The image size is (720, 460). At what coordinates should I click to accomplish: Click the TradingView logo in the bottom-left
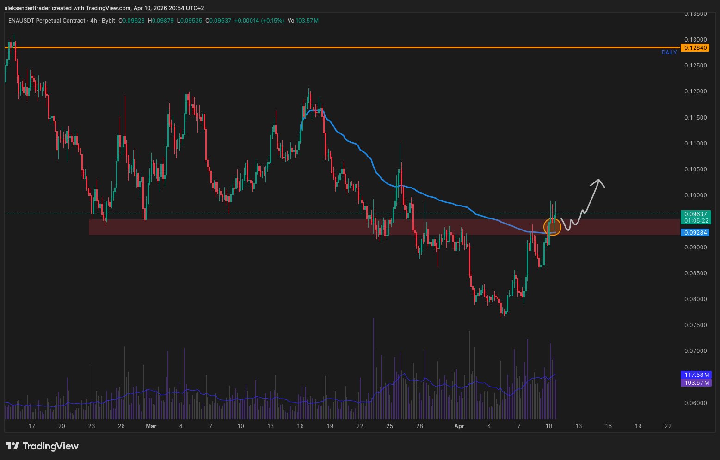tap(42, 446)
